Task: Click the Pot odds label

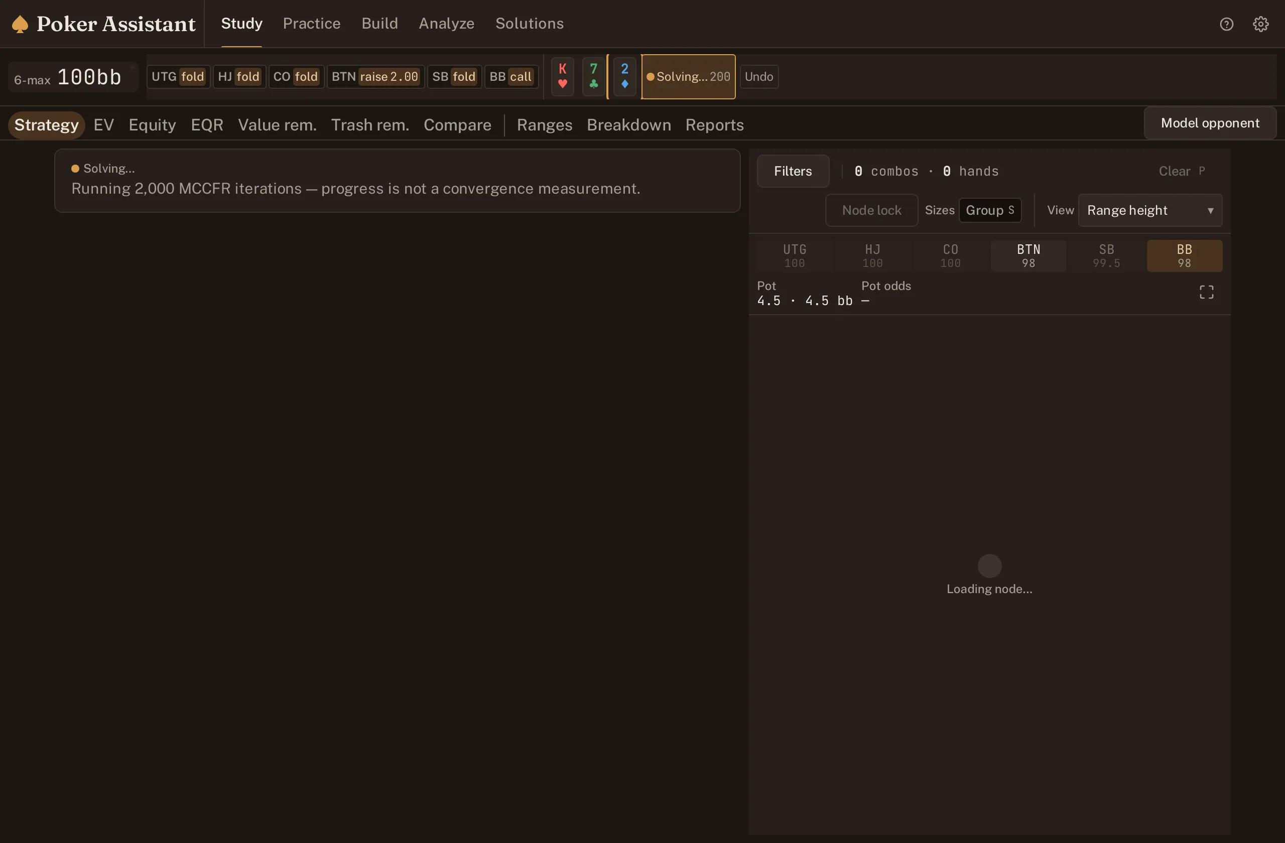Action: (886, 286)
